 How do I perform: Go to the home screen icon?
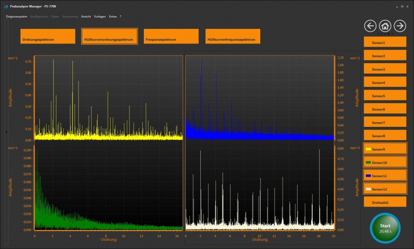[385, 26]
